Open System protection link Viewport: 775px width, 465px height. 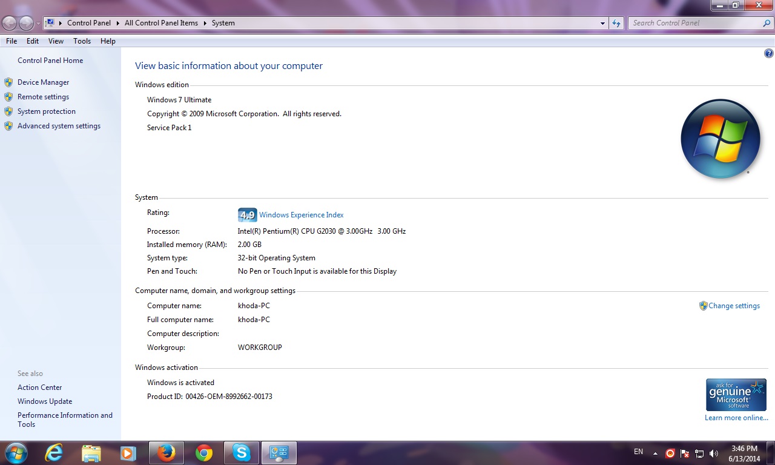click(47, 111)
